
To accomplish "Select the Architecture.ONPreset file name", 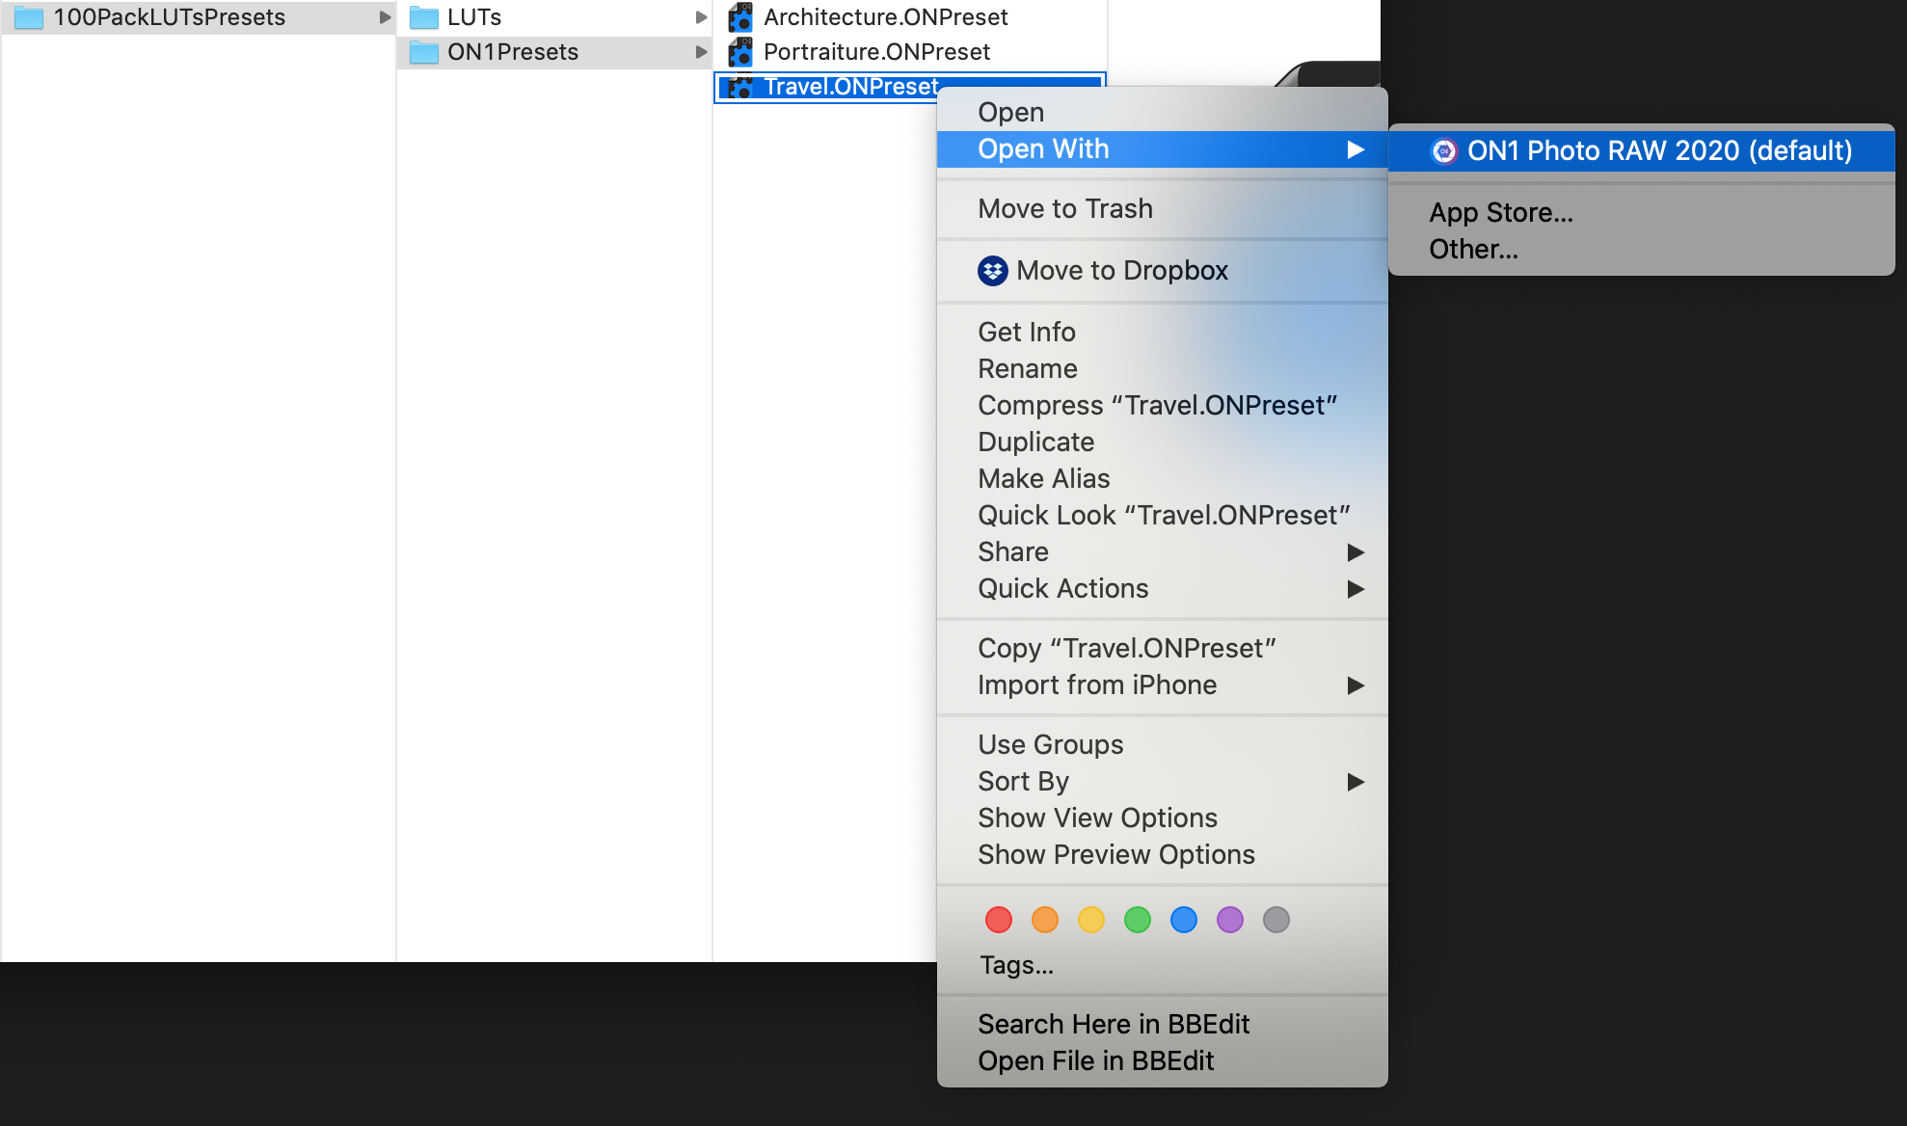I will click(x=886, y=17).
